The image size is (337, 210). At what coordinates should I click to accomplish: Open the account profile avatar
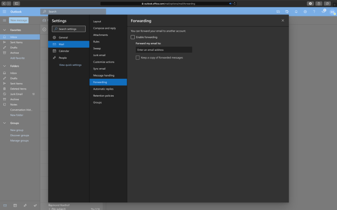332,11
